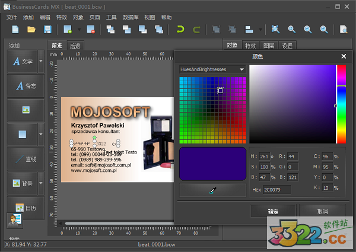
Task: Add a calendar (日历)
Action: tap(26, 208)
